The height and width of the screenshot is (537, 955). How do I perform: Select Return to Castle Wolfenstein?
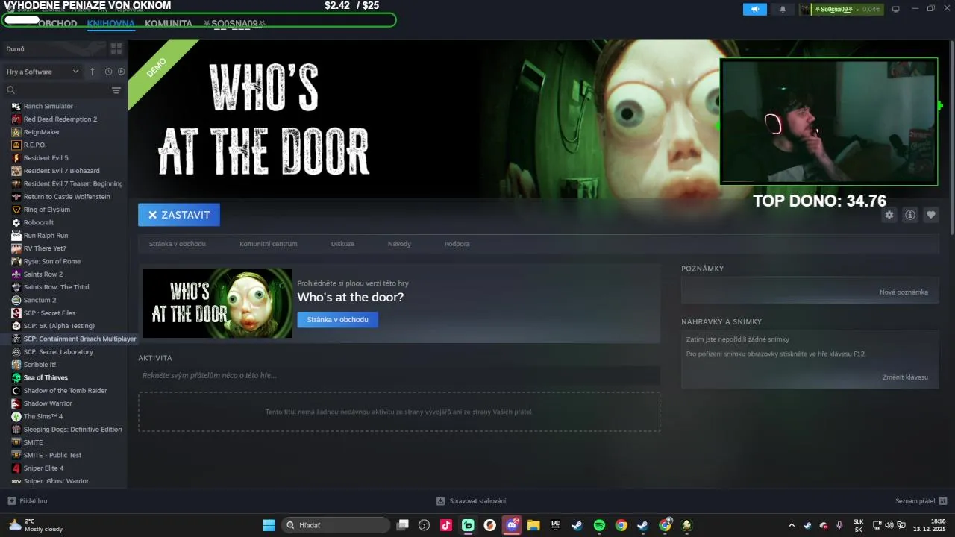(x=66, y=197)
